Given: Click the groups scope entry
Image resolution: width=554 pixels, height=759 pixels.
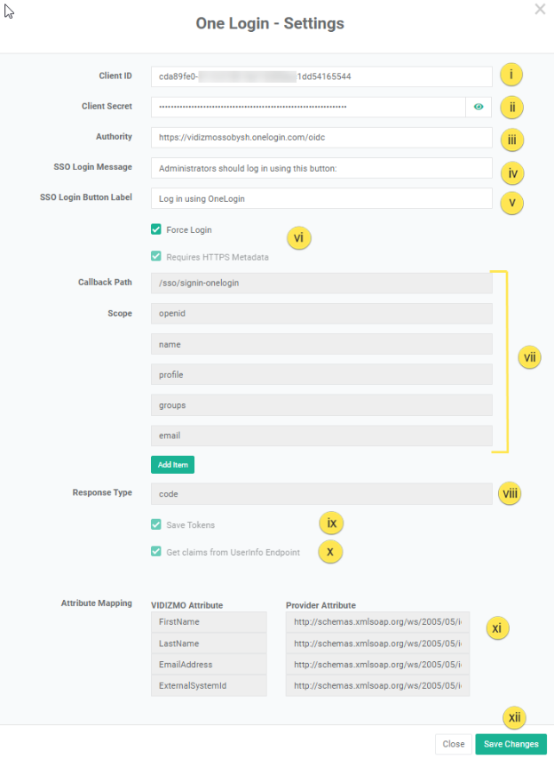Looking at the screenshot, I should click(321, 405).
